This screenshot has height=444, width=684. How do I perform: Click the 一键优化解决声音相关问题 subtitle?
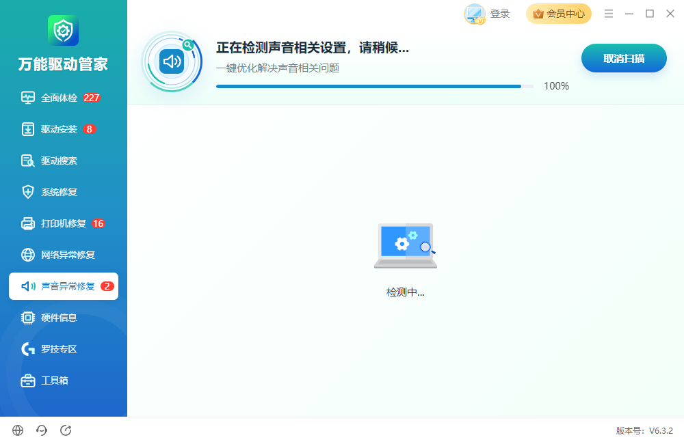[278, 68]
